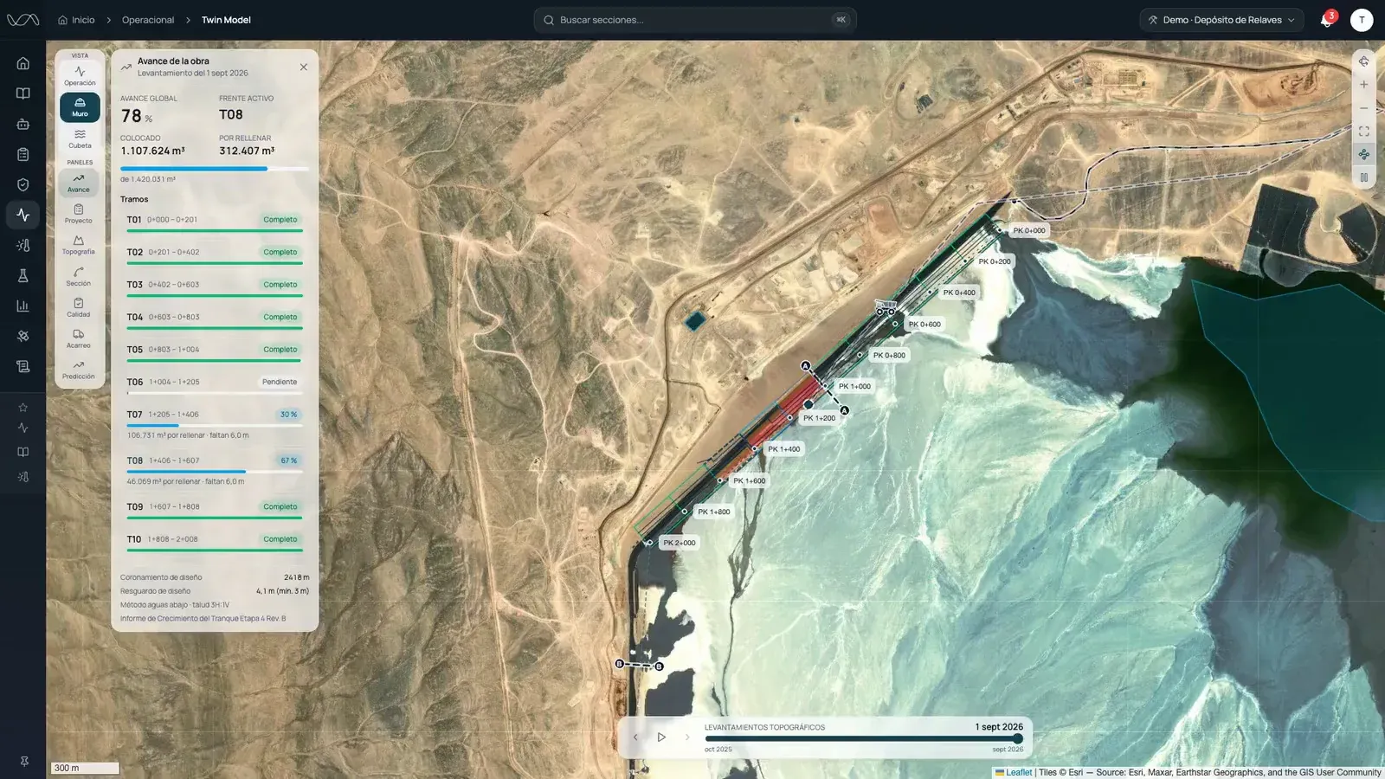Go to Operacional breadcrumb
The image size is (1385, 779).
click(148, 20)
